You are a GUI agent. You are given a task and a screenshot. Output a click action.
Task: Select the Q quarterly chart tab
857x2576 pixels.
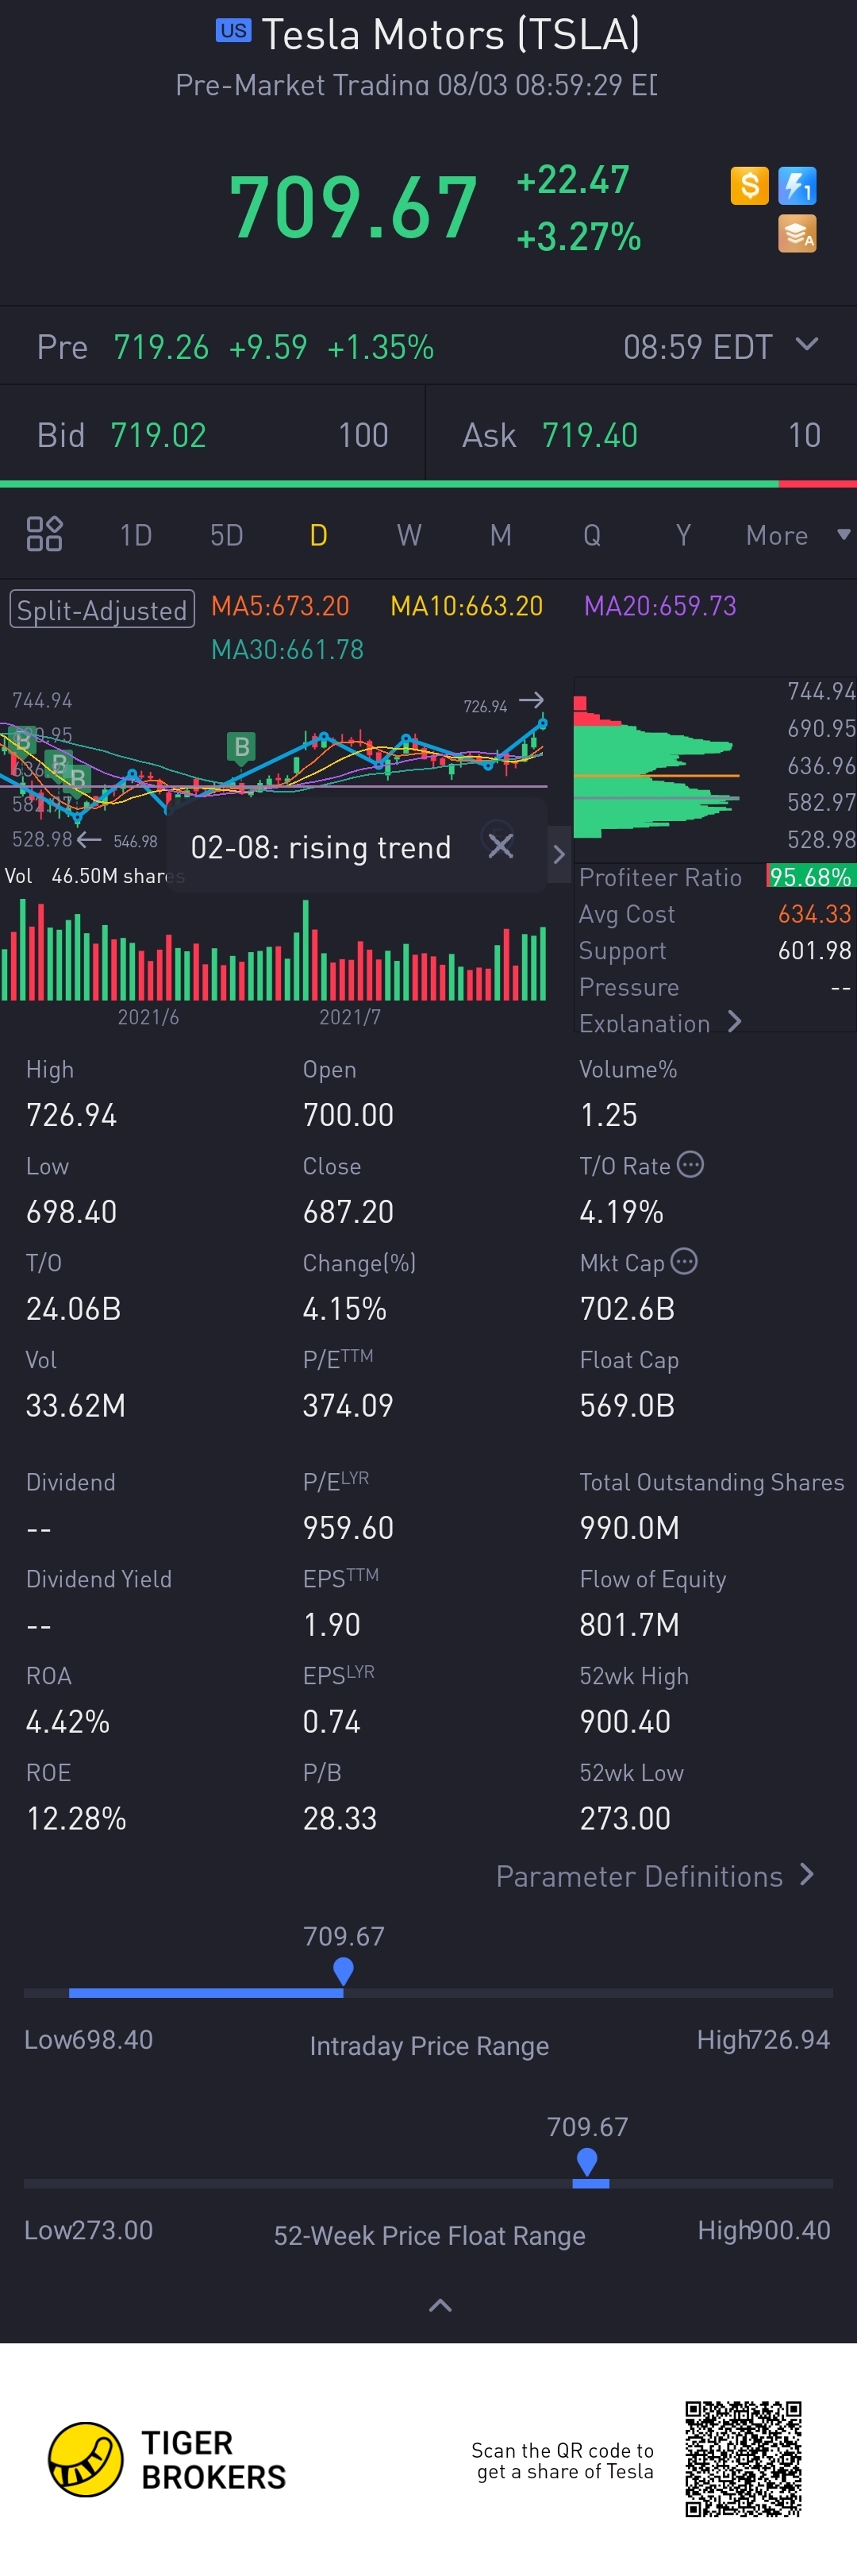click(x=592, y=535)
